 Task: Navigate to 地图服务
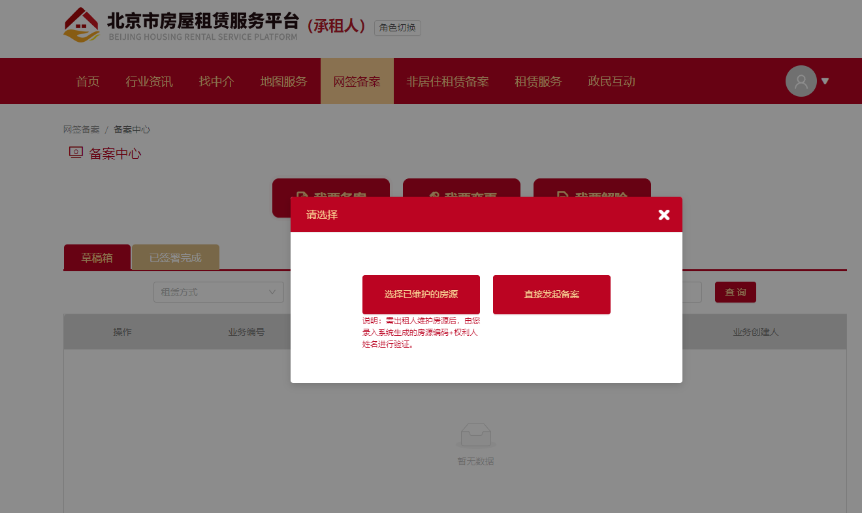click(283, 82)
